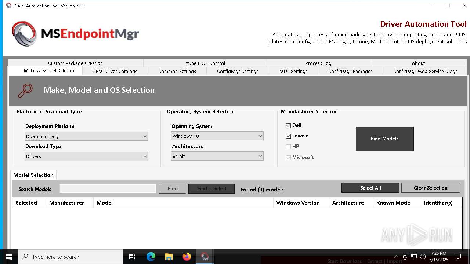The width and height of the screenshot is (470, 264).
Task: Sort by the Windows Version column header
Action: pos(301,203)
